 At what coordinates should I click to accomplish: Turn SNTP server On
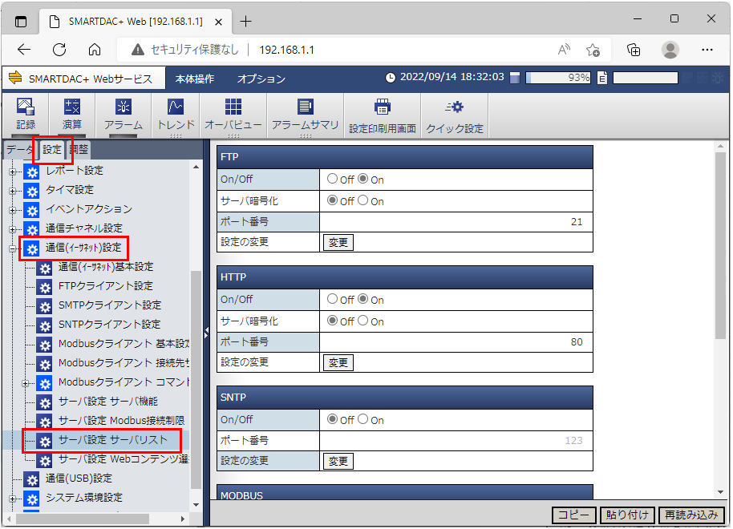(x=362, y=419)
